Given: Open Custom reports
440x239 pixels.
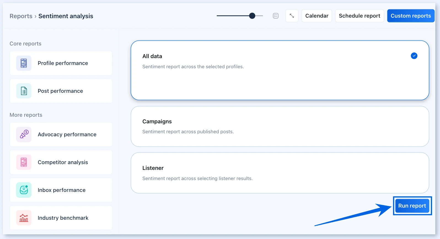Looking at the screenshot, I should 411,16.
